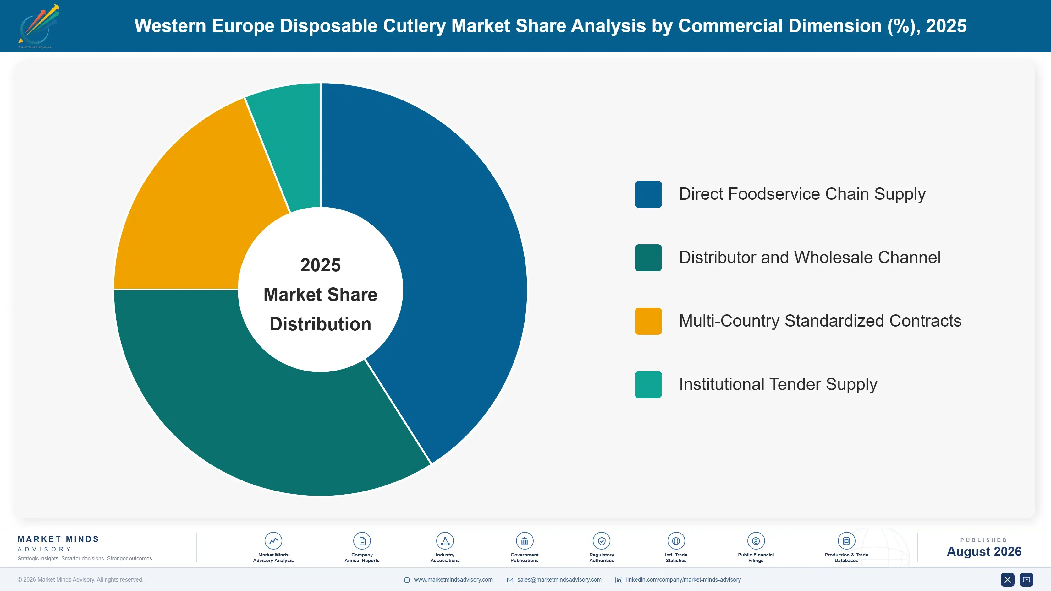Open the www.marketmindsadvisory.com link
The image size is (1051, 591).
[453, 580]
